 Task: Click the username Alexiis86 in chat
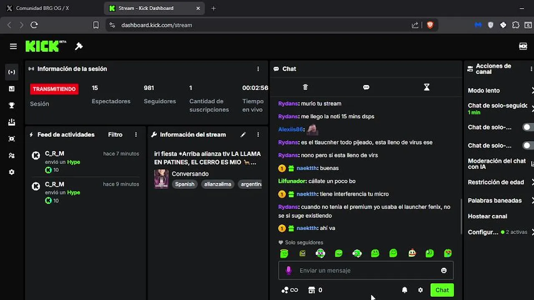[290, 129]
